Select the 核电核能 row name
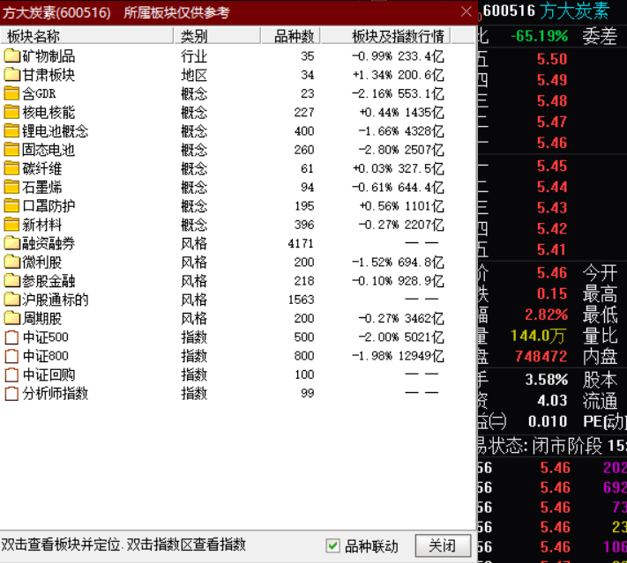 (x=49, y=113)
